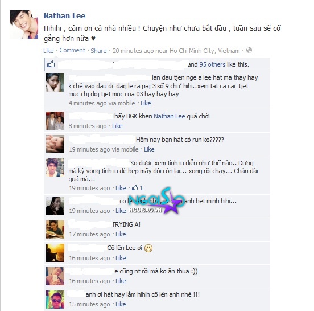Click the globe public-privacy icon
This screenshot has height=311, width=314.
[249, 50]
